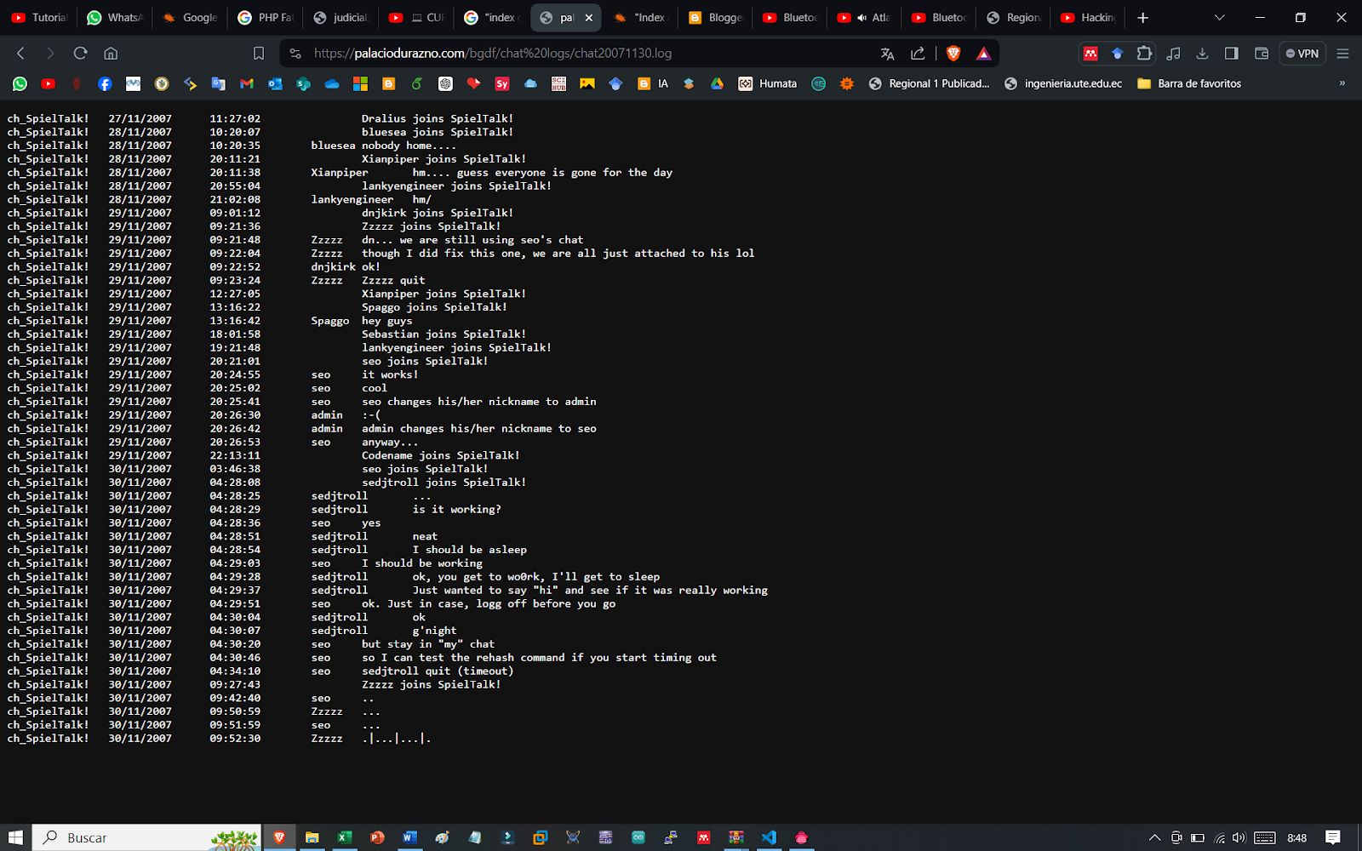
Task: Show hidden bookmarks with the chevron
Action: tap(1342, 83)
